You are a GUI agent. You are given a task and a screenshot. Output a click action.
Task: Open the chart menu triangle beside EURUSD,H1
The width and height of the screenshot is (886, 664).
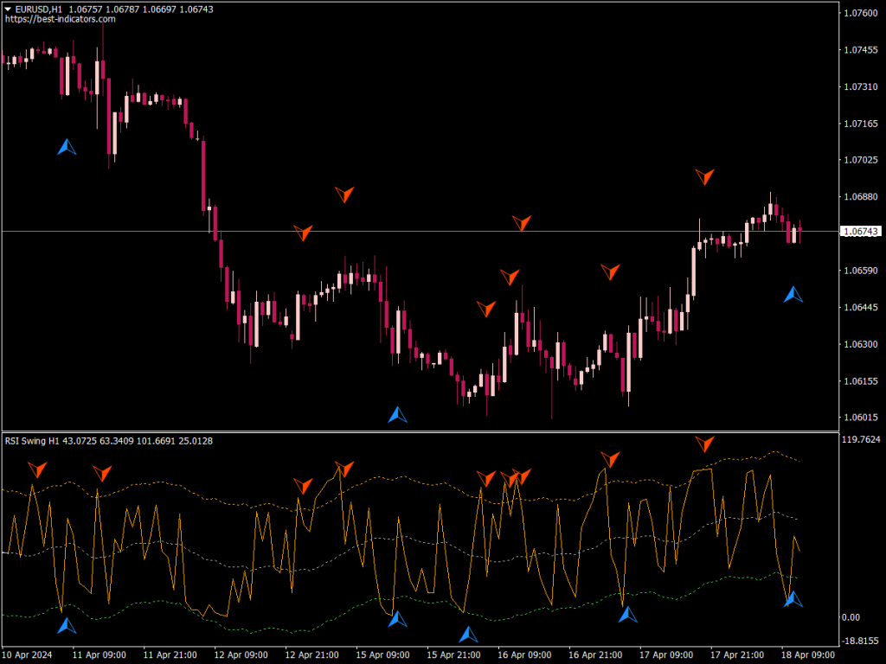pos(8,9)
